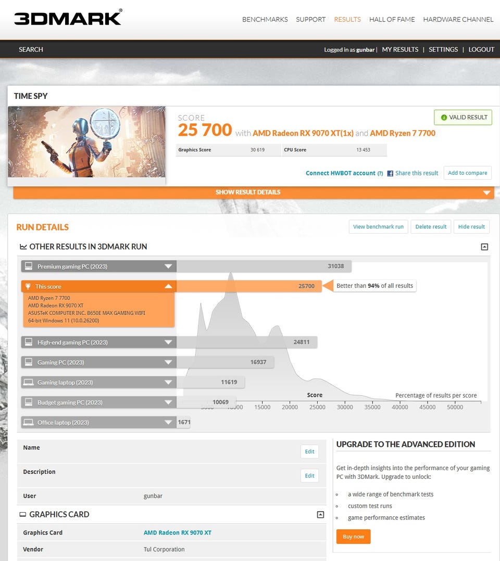
Task: Click vendor text Tul Corporation
Action: point(164,549)
